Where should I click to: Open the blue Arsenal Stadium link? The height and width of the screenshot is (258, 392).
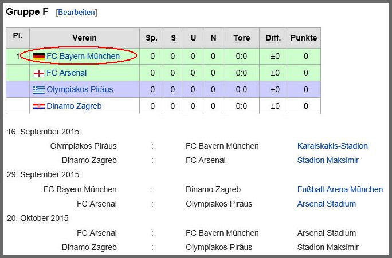tap(327, 204)
